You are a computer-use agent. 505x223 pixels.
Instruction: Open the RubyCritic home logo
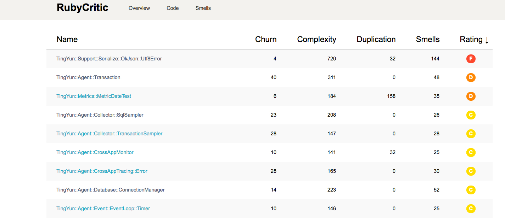point(82,8)
